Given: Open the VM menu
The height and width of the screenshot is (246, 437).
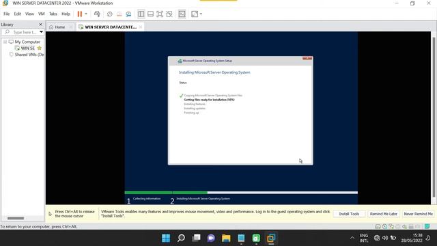Looking at the screenshot, I should [x=41, y=14].
